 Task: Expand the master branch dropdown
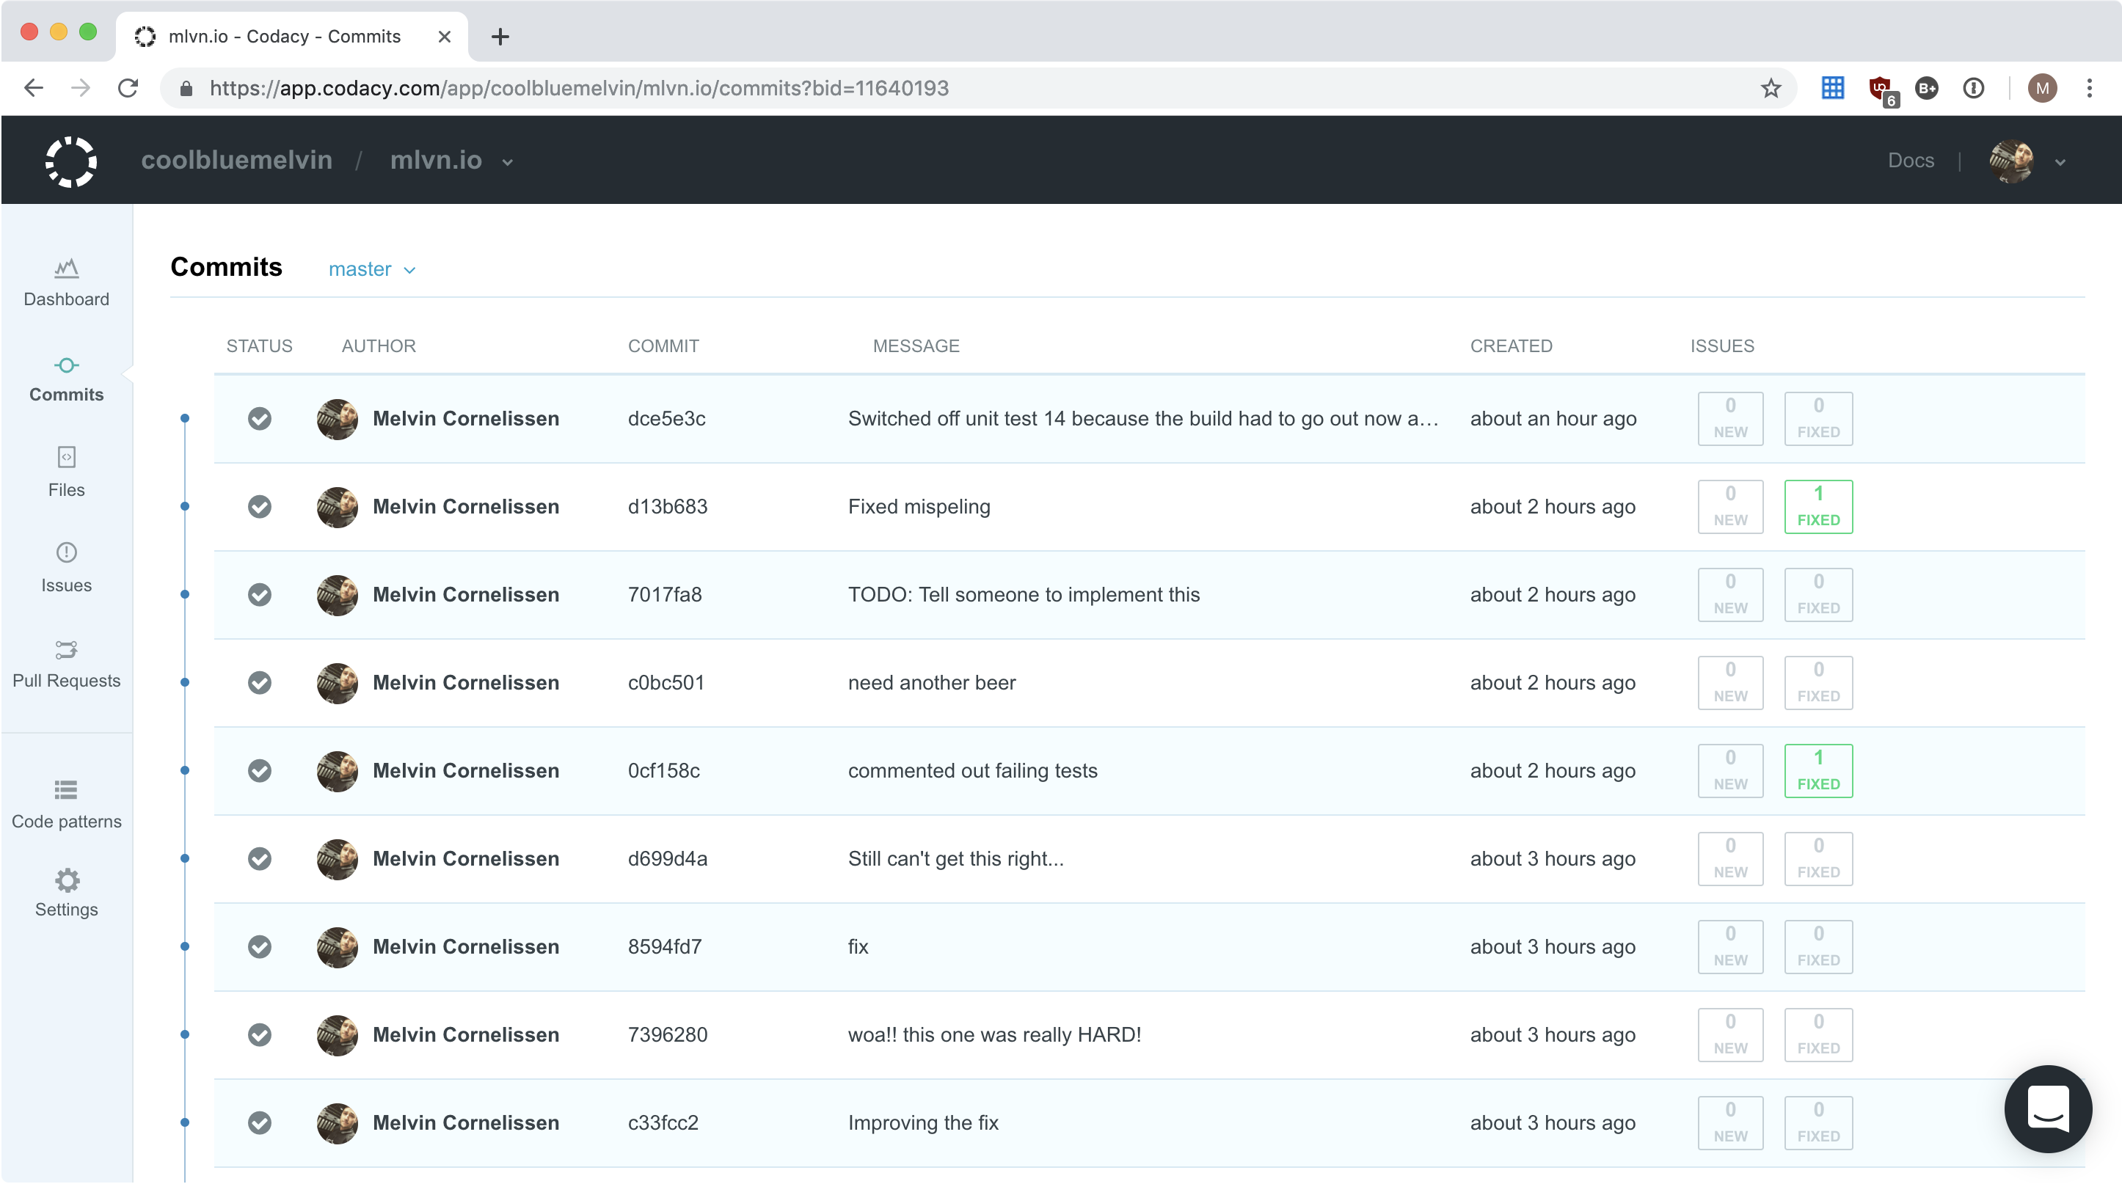click(x=372, y=269)
